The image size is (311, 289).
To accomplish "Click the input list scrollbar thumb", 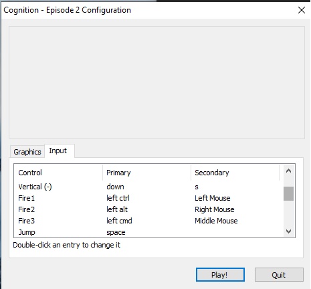I will pyautogui.click(x=288, y=193).
